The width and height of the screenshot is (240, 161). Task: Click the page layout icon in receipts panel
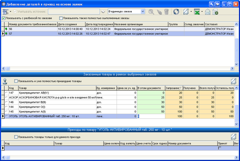click(234, 136)
